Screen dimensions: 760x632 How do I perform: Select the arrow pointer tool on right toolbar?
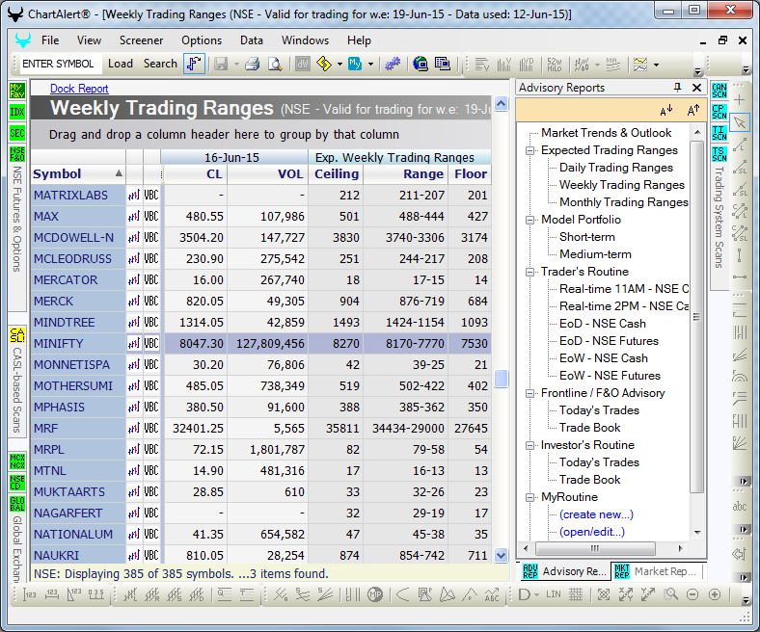740,122
